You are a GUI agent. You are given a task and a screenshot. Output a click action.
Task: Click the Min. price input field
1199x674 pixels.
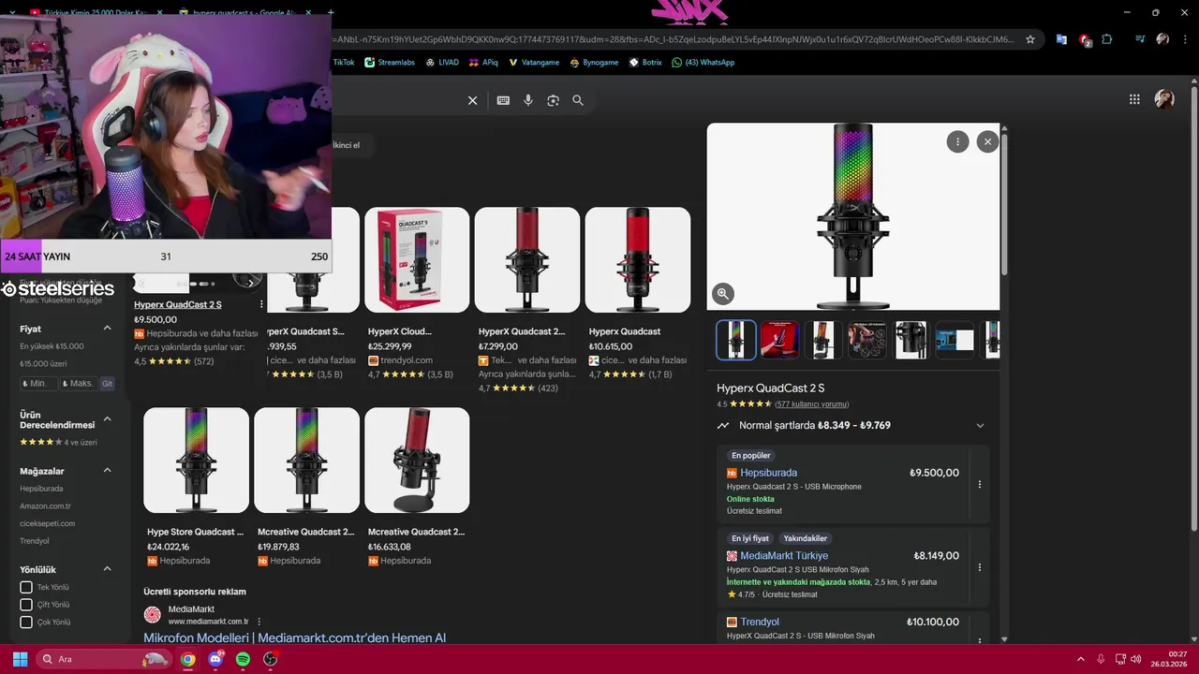point(38,384)
